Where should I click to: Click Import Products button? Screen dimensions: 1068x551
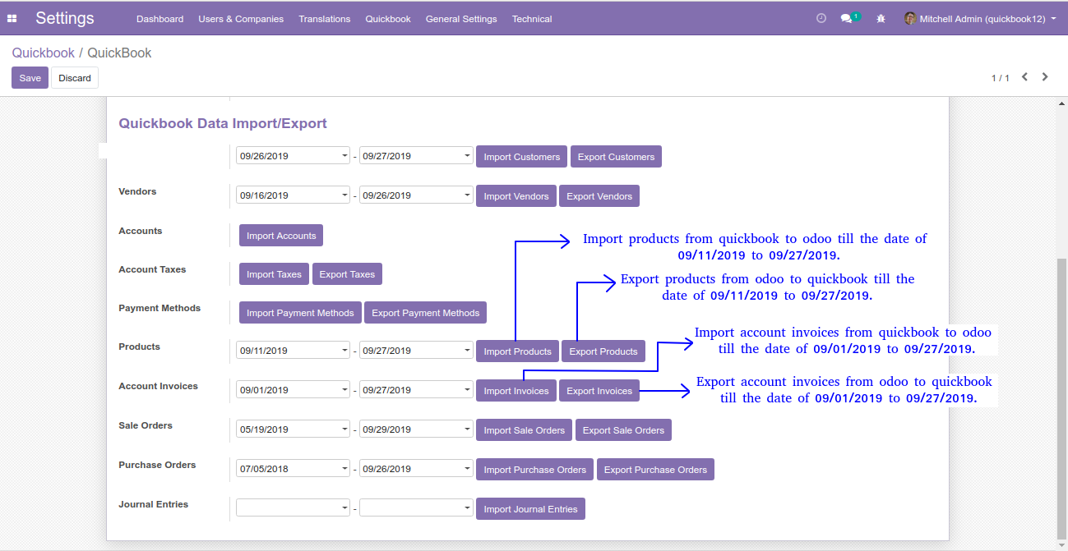[517, 351]
